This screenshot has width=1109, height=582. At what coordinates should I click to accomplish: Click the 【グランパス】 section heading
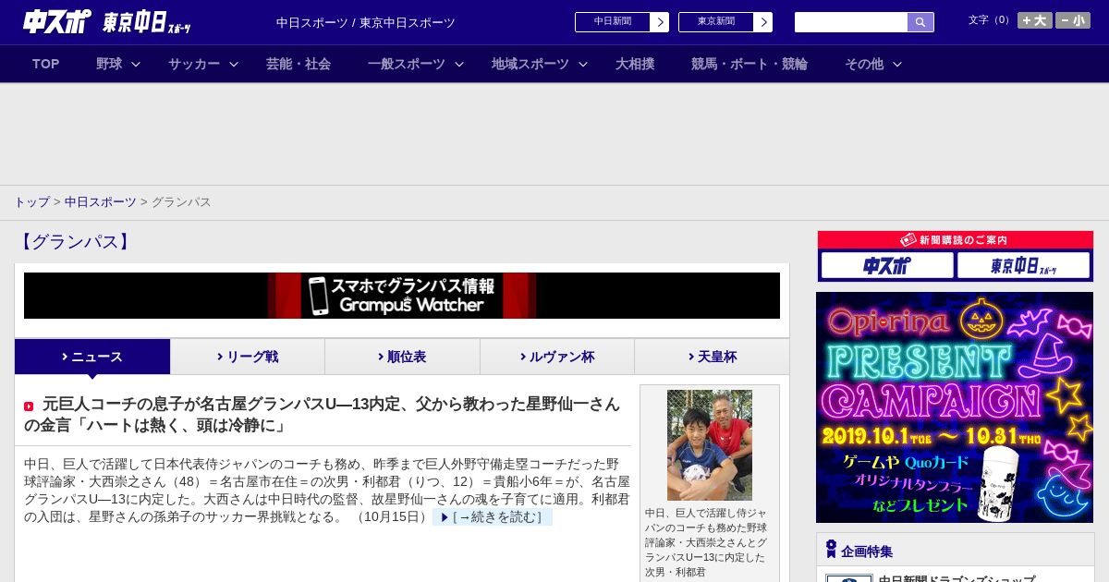pos(74,242)
